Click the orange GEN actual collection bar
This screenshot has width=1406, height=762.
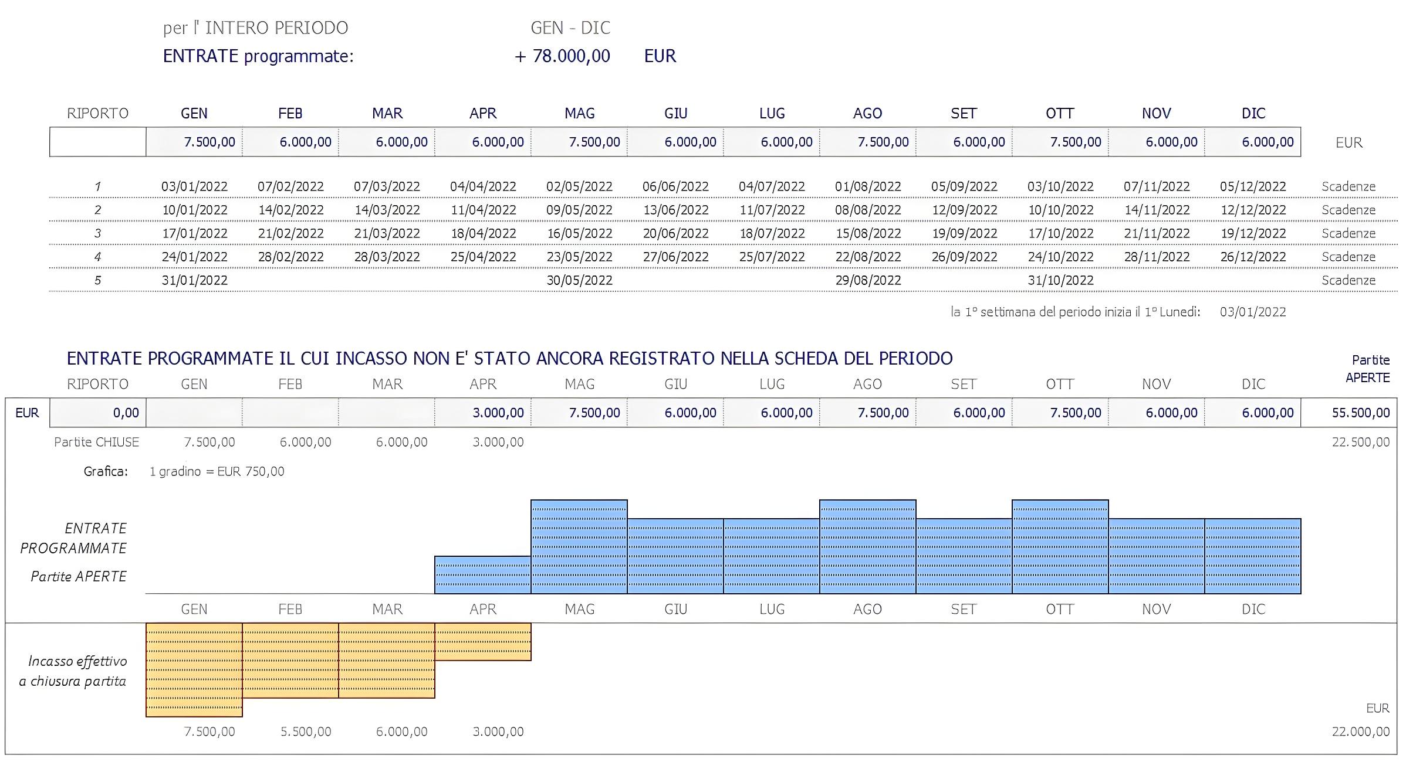click(x=194, y=670)
